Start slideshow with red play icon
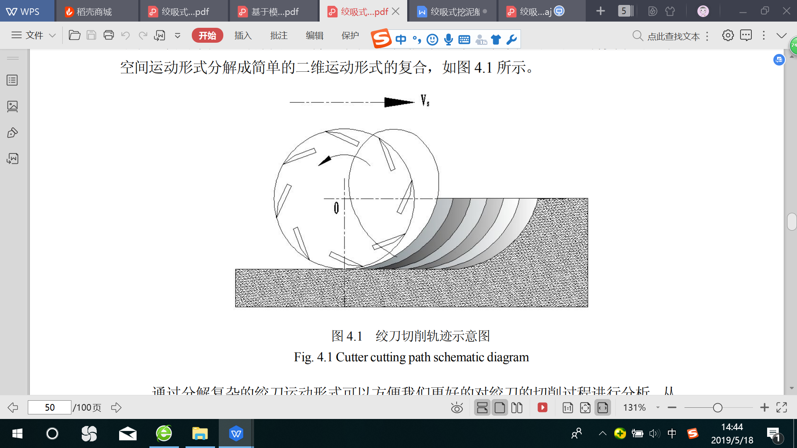797x448 pixels. 542,407
